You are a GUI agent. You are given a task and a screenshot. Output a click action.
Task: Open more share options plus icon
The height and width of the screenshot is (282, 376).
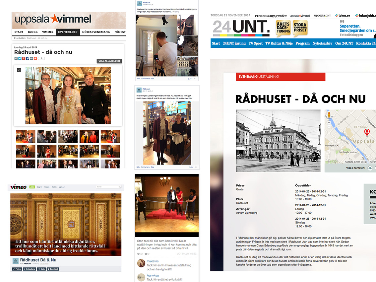tap(35, 58)
